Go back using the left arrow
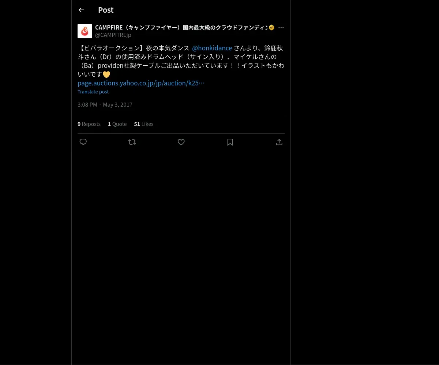The image size is (439, 365). pos(81,10)
